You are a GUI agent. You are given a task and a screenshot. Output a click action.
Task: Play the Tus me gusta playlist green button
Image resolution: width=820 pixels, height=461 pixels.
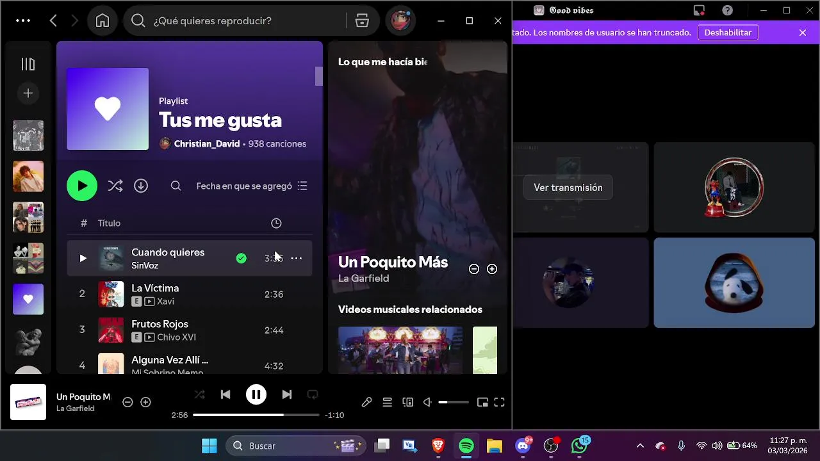(x=82, y=186)
